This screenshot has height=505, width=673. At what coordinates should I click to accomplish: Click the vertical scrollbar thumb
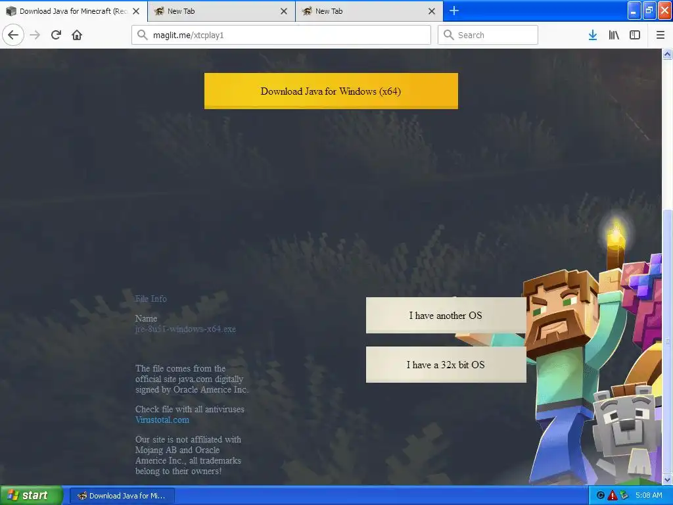667,341
